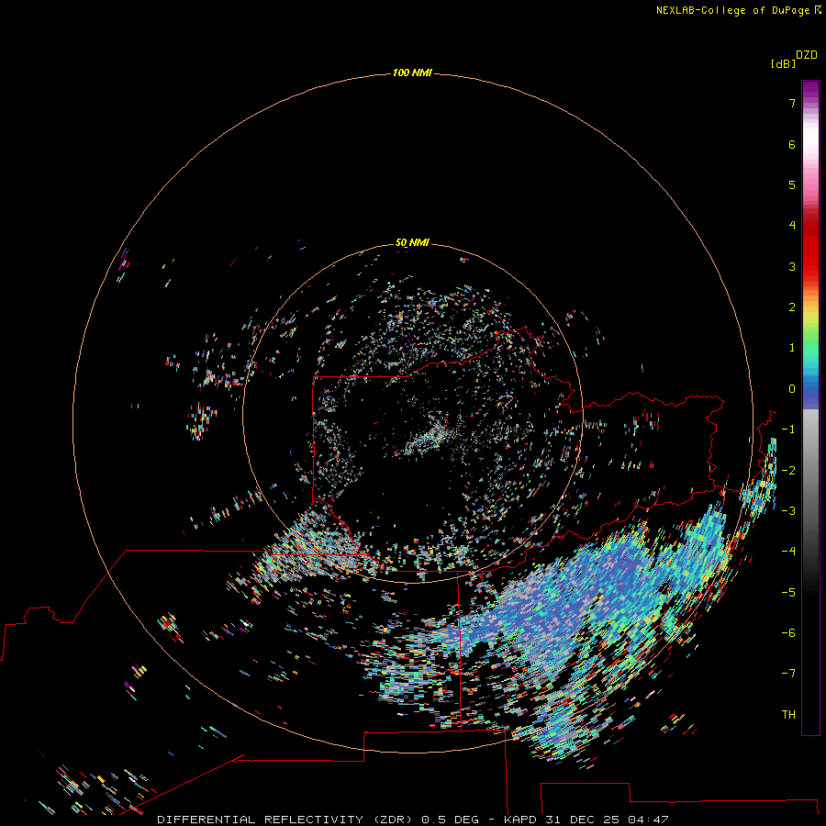Click the 0 value on the color scale
This screenshot has height=826, width=826.
[x=792, y=389]
